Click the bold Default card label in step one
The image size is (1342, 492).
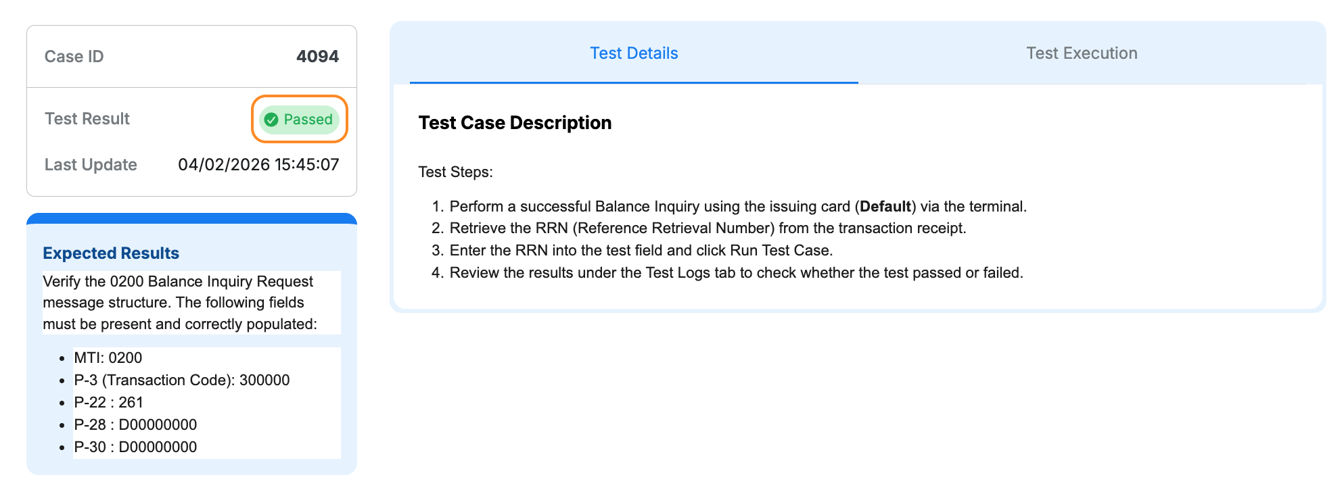[x=887, y=206]
